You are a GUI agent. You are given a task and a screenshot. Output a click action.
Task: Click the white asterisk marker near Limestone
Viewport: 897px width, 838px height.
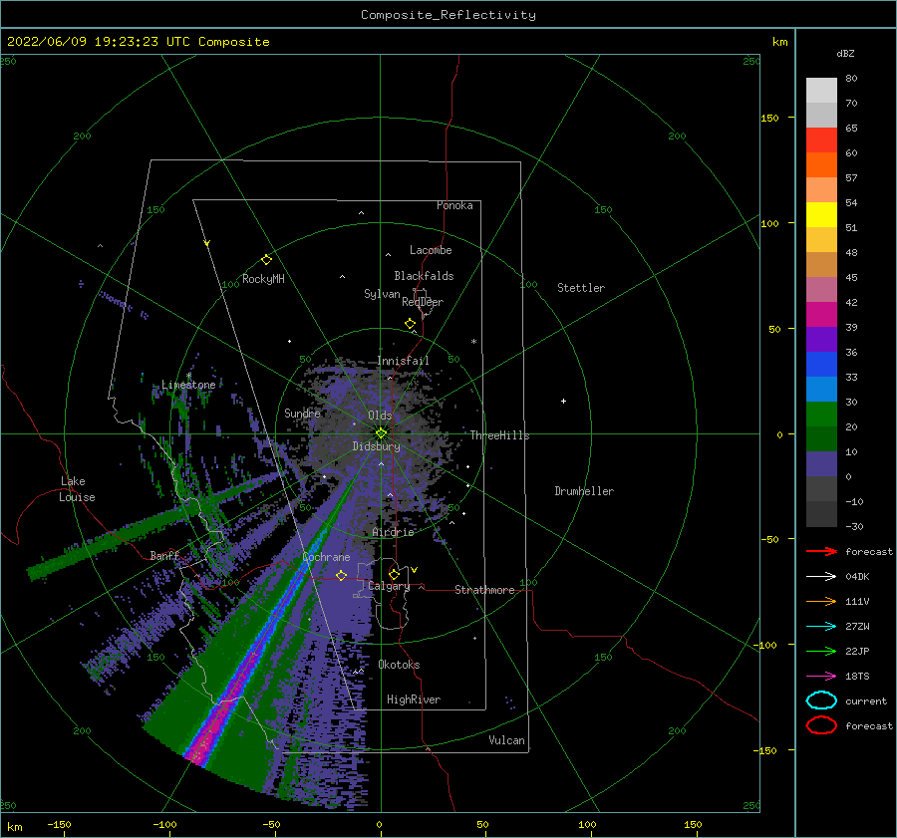pyautogui.click(x=188, y=376)
